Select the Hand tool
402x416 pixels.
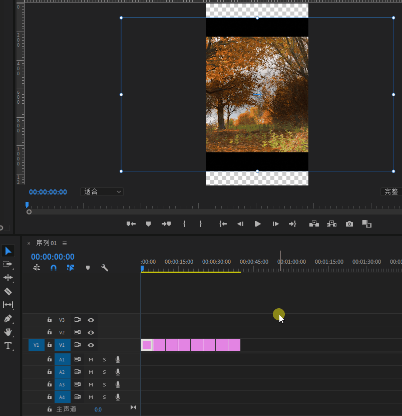[8, 332]
